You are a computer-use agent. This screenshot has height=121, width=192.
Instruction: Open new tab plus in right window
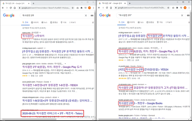130,3
